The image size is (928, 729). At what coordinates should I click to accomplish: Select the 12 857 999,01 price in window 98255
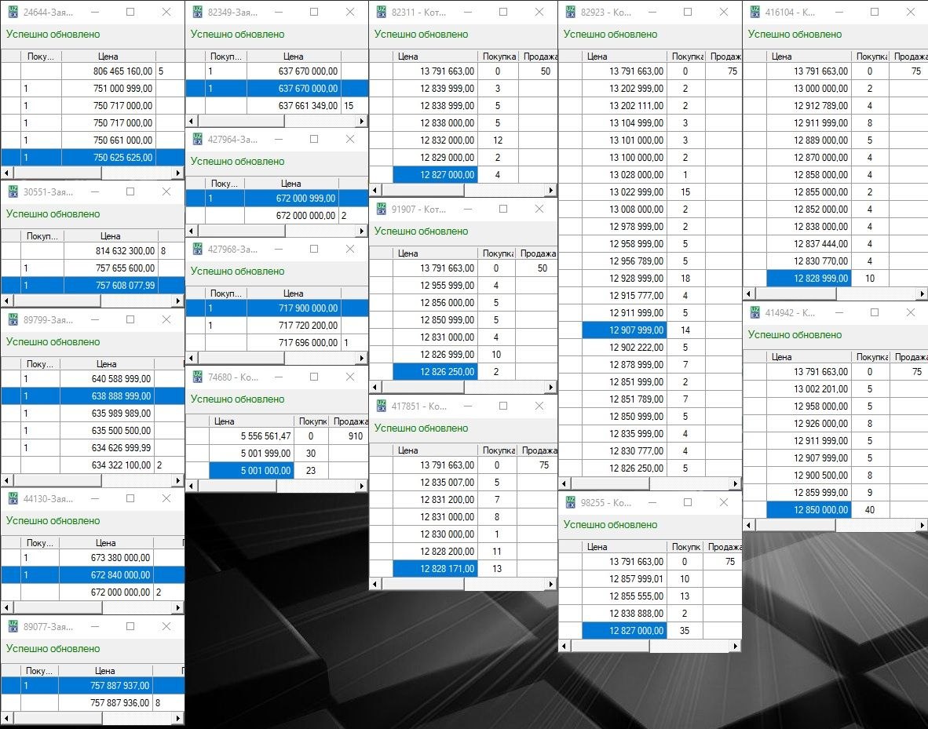click(624, 579)
